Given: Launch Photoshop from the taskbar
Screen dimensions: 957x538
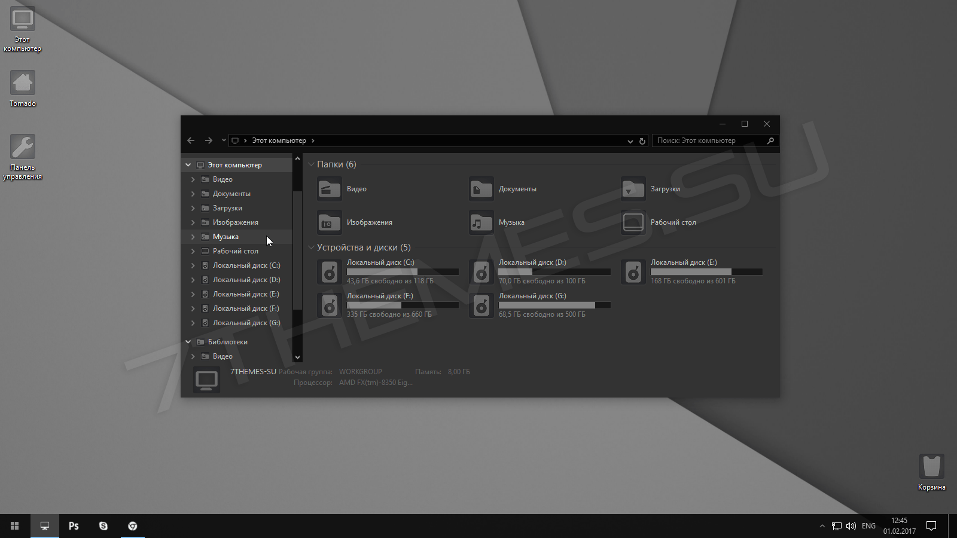Looking at the screenshot, I should (x=74, y=526).
